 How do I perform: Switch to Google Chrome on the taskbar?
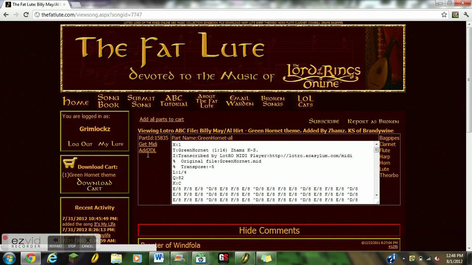31,258
